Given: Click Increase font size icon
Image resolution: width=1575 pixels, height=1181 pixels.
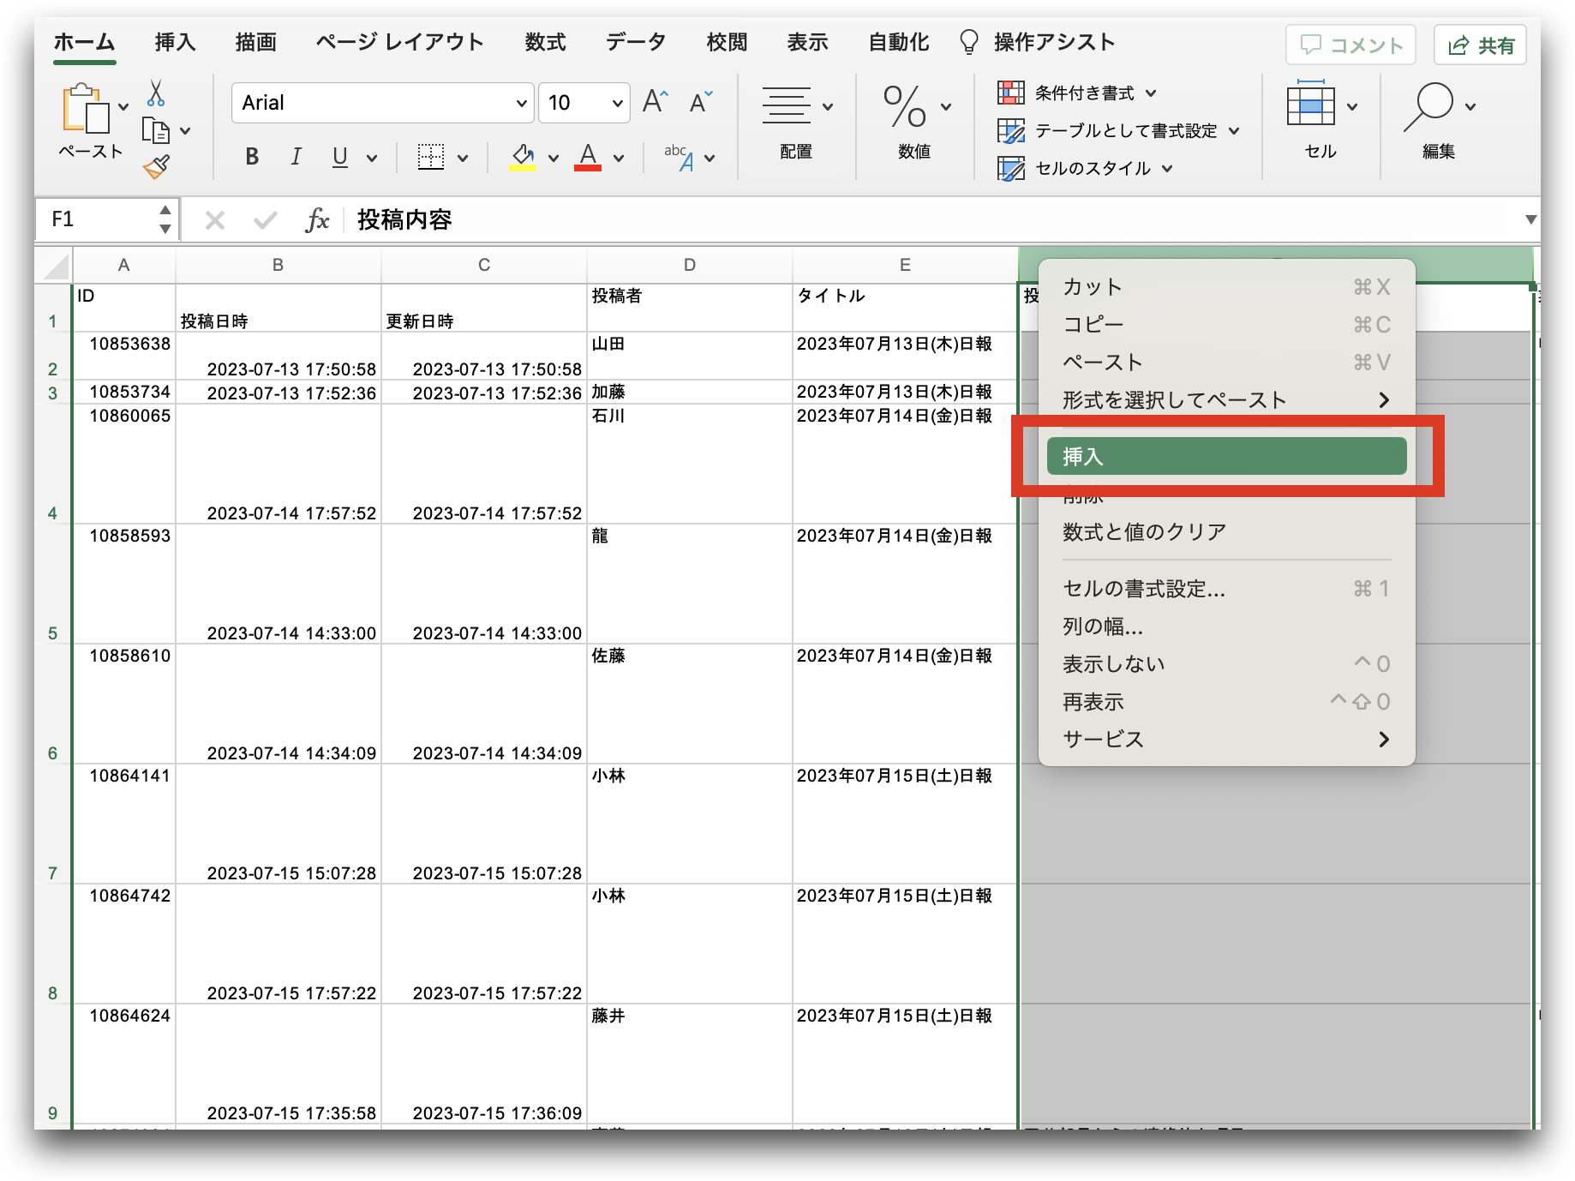Looking at the screenshot, I should coord(656,102).
